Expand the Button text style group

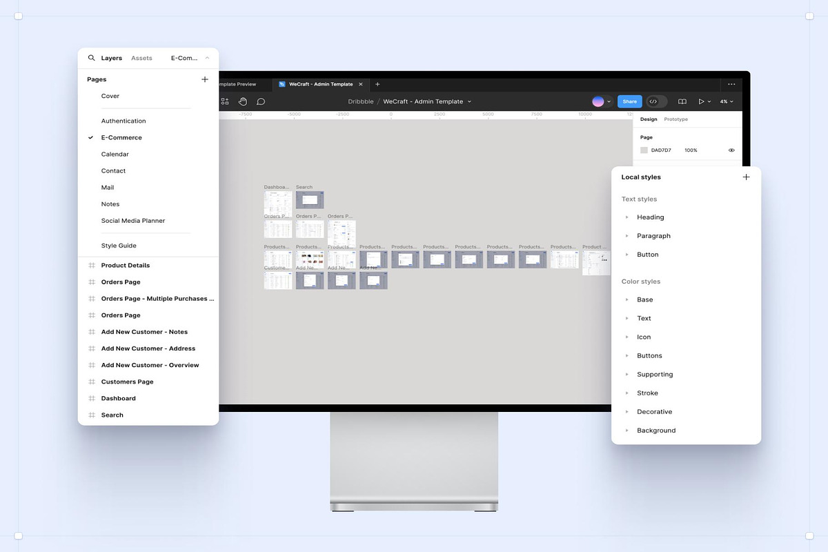pyautogui.click(x=627, y=255)
